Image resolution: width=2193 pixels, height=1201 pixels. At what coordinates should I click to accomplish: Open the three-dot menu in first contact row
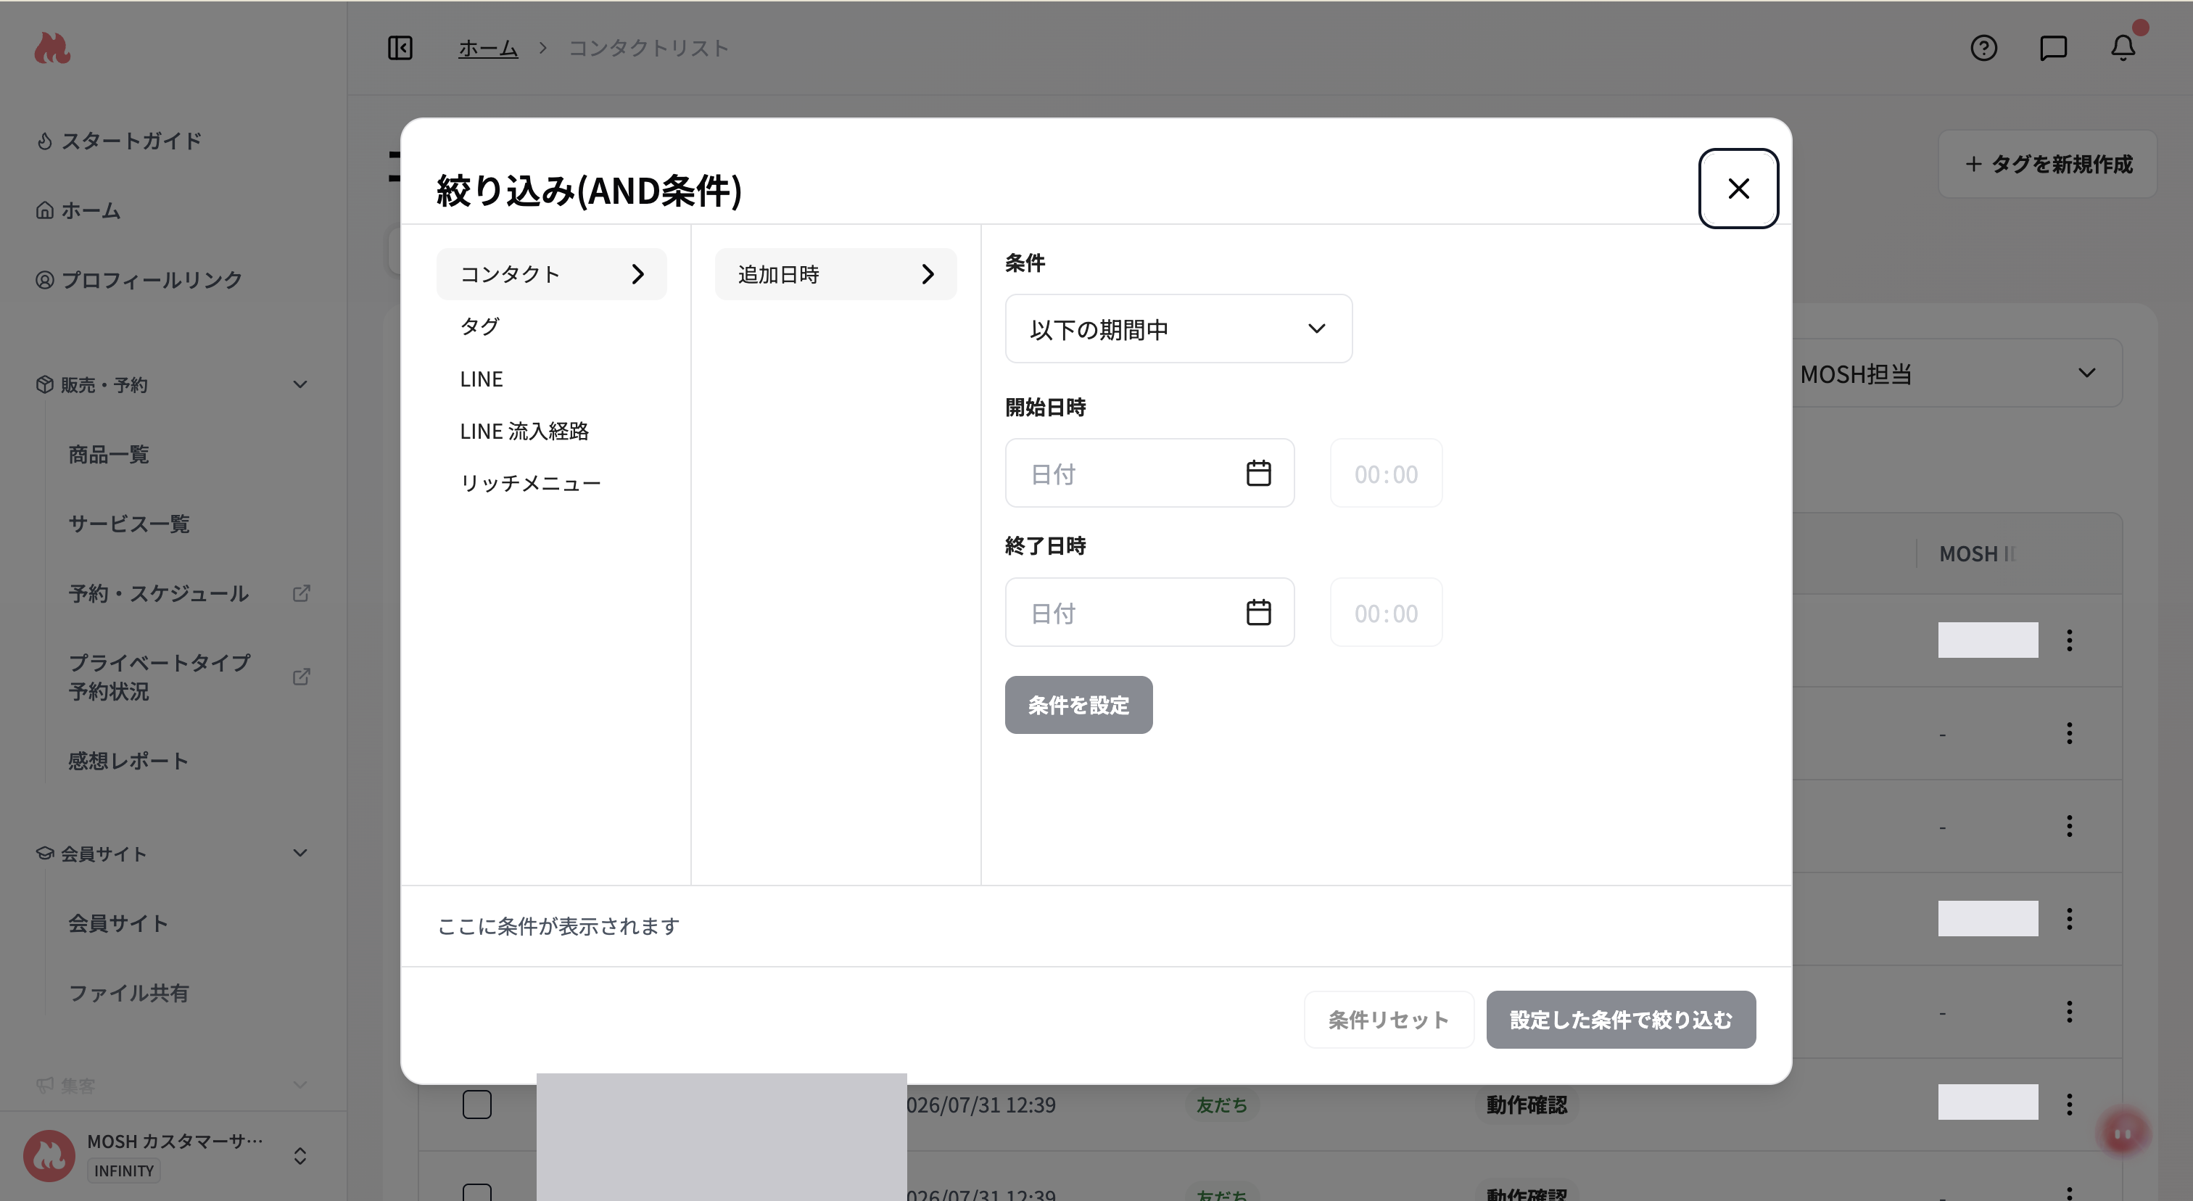click(2070, 640)
